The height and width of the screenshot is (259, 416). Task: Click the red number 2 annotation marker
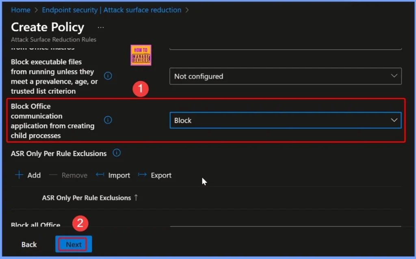click(80, 223)
